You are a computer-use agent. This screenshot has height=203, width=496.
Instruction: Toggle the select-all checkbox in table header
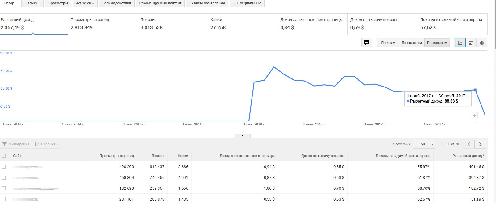point(4,156)
